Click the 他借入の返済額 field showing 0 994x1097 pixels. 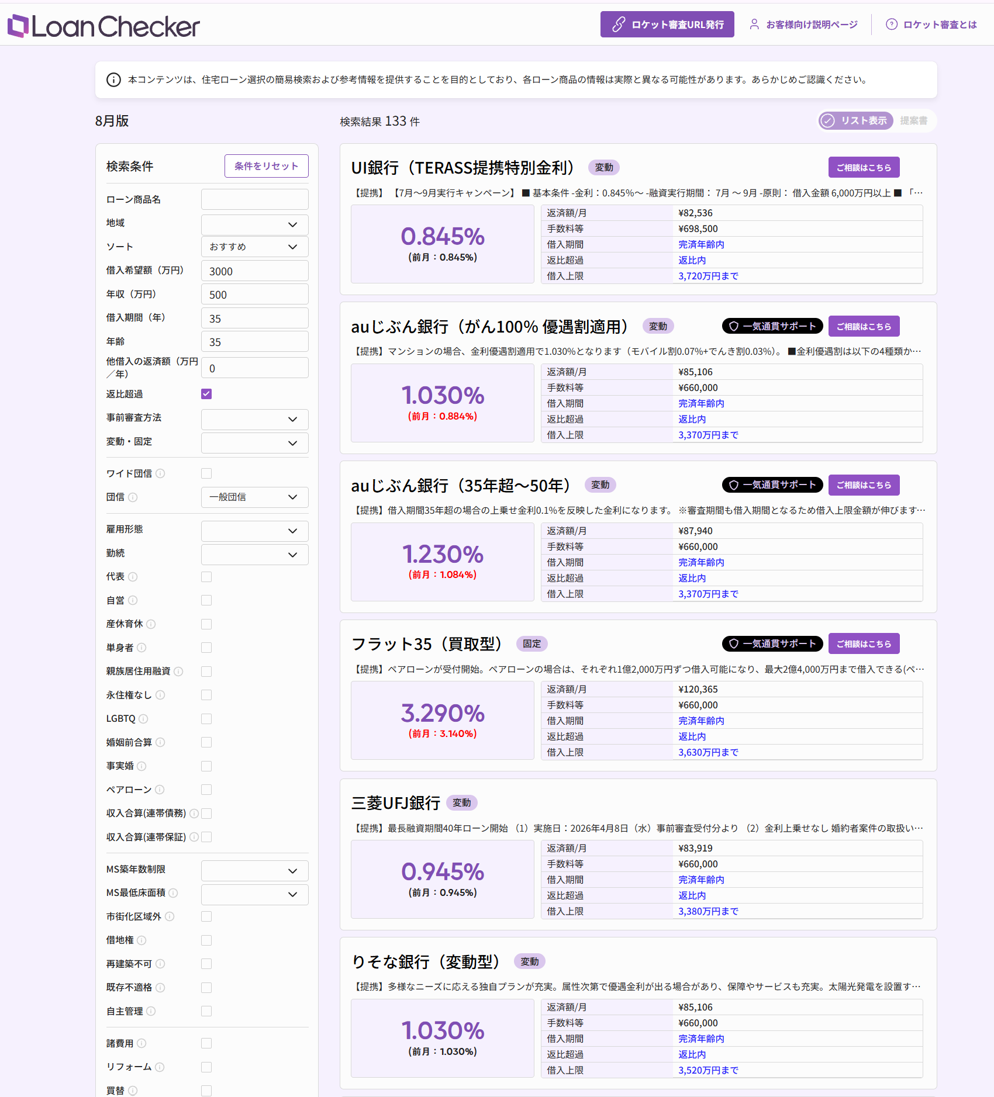pyautogui.click(x=255, y=368)
